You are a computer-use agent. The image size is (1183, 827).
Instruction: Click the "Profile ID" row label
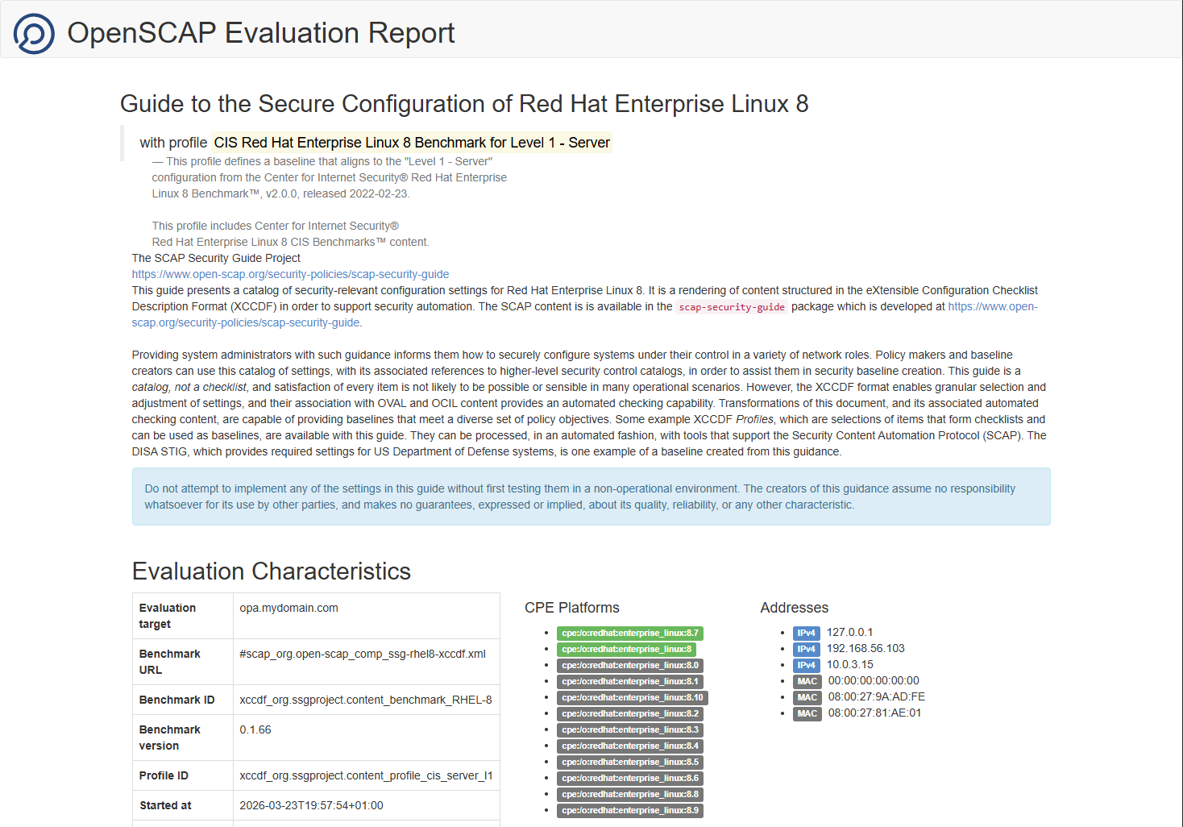164,775
